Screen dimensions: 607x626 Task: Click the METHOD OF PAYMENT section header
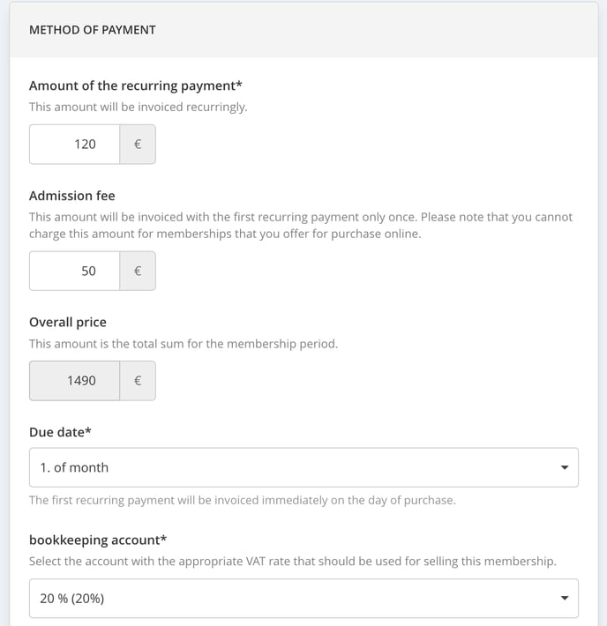pyautogui.click(x=93, y=30)
